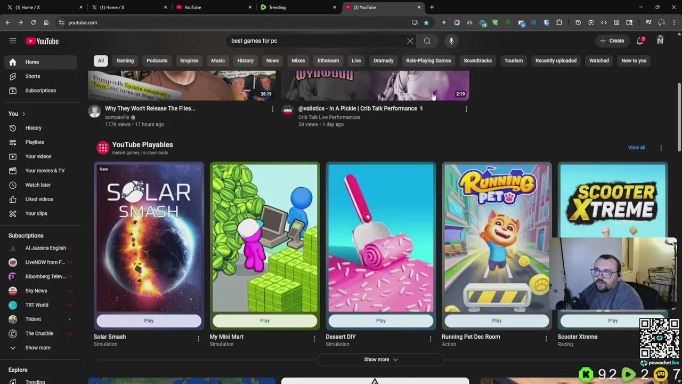This screenshot has height=384, width=682.
Task: Go to Shorts in the sidebar
Action: 40,76
